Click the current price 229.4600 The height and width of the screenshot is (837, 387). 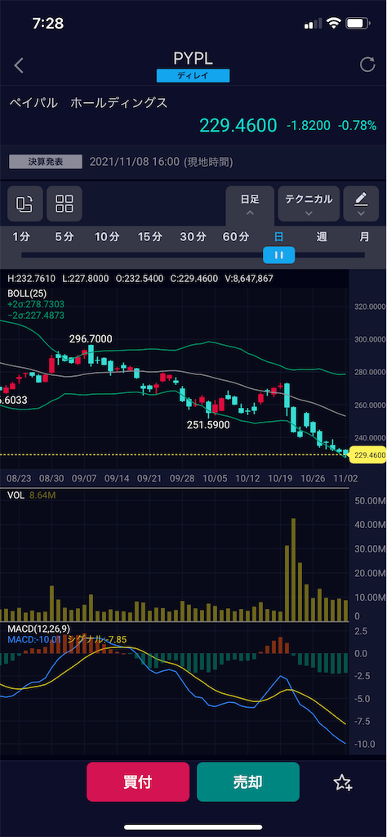[x=238, y=125]
